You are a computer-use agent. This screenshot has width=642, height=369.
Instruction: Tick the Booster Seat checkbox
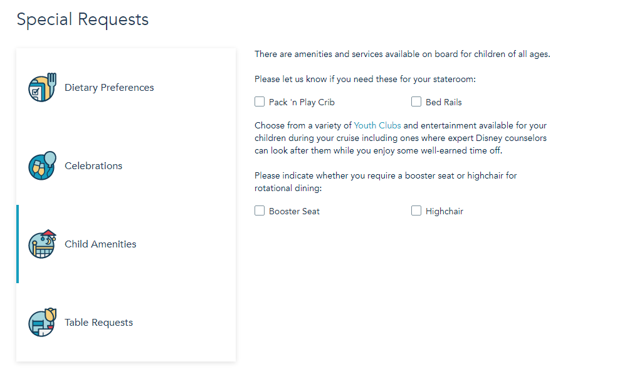tap(260, 211)
